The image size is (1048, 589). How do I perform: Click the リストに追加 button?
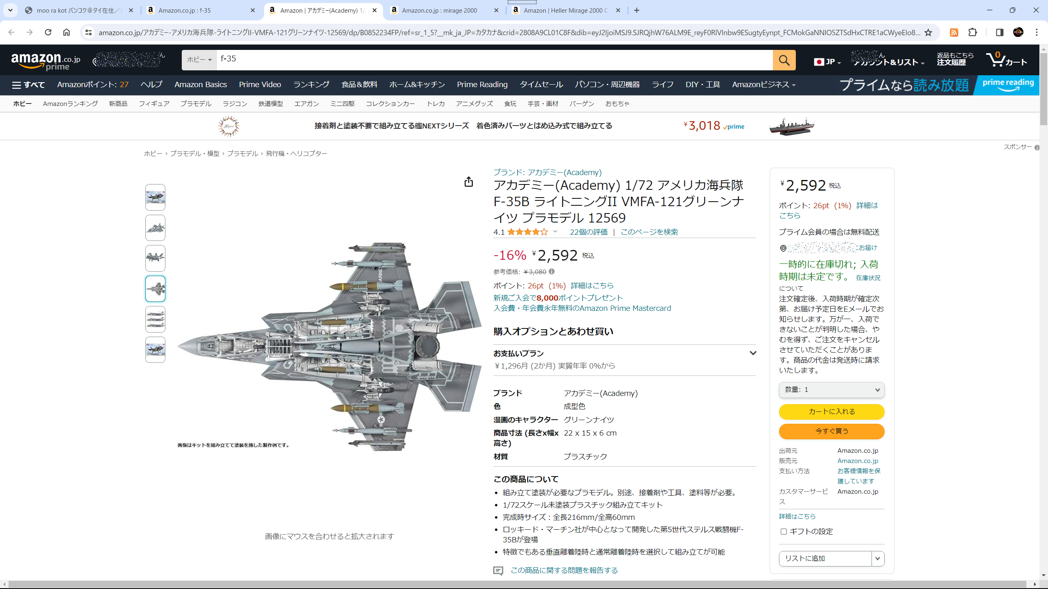pyautogui.click(x=825, y=559)
